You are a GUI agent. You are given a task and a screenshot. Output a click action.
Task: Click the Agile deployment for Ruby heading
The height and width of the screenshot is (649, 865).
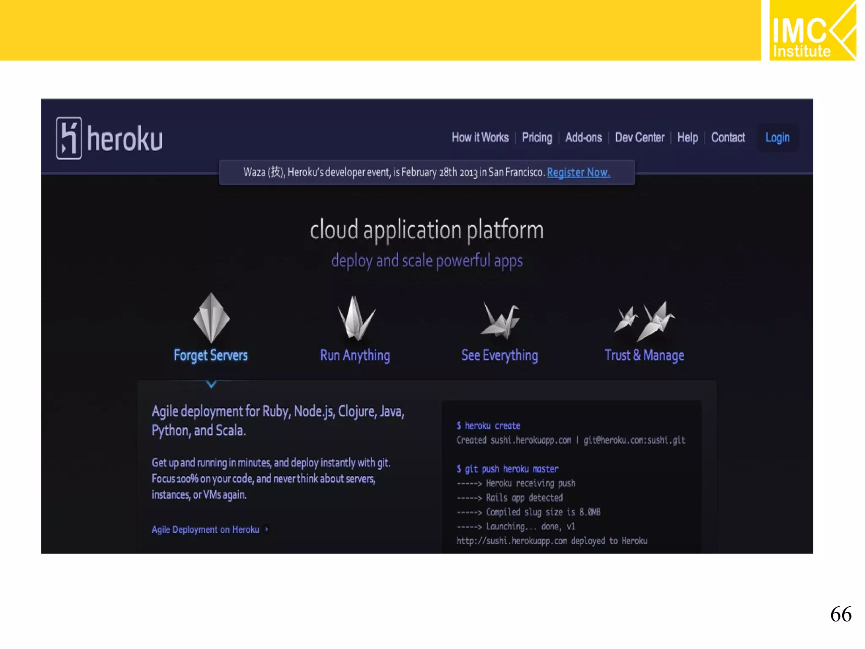pos(278,421)
